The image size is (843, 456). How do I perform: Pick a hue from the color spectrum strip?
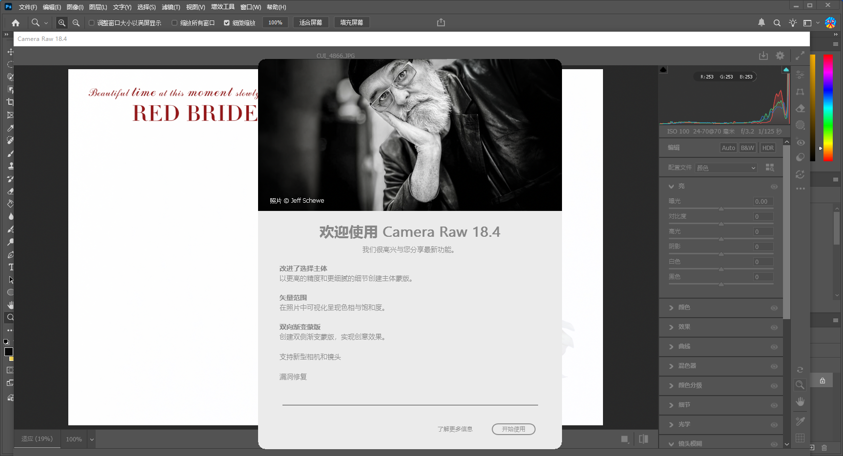pyautogui.click(x=828, y=107)
